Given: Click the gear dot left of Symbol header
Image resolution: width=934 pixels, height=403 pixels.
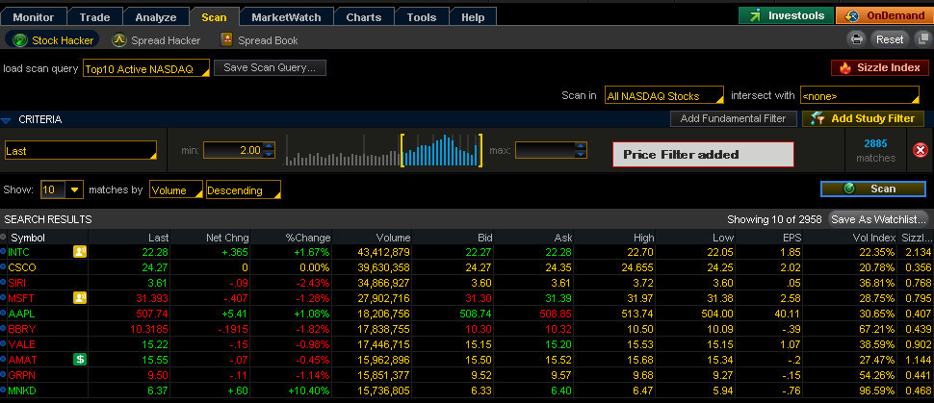Looking at the screenshot, I should tap(4, 237).
